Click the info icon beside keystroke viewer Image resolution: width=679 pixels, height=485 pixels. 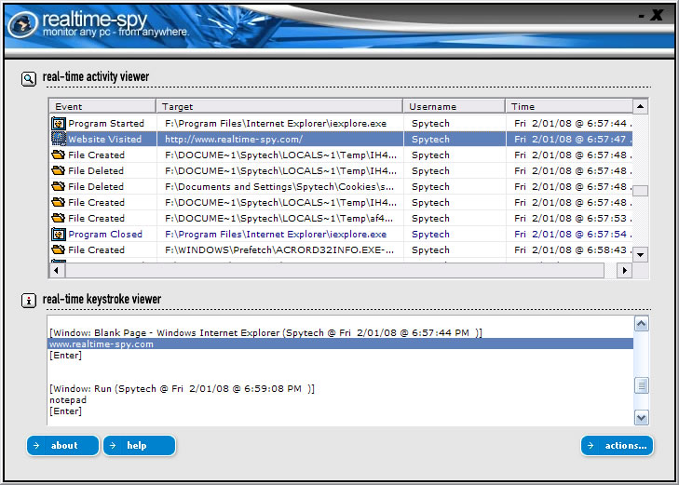(29, 301)
